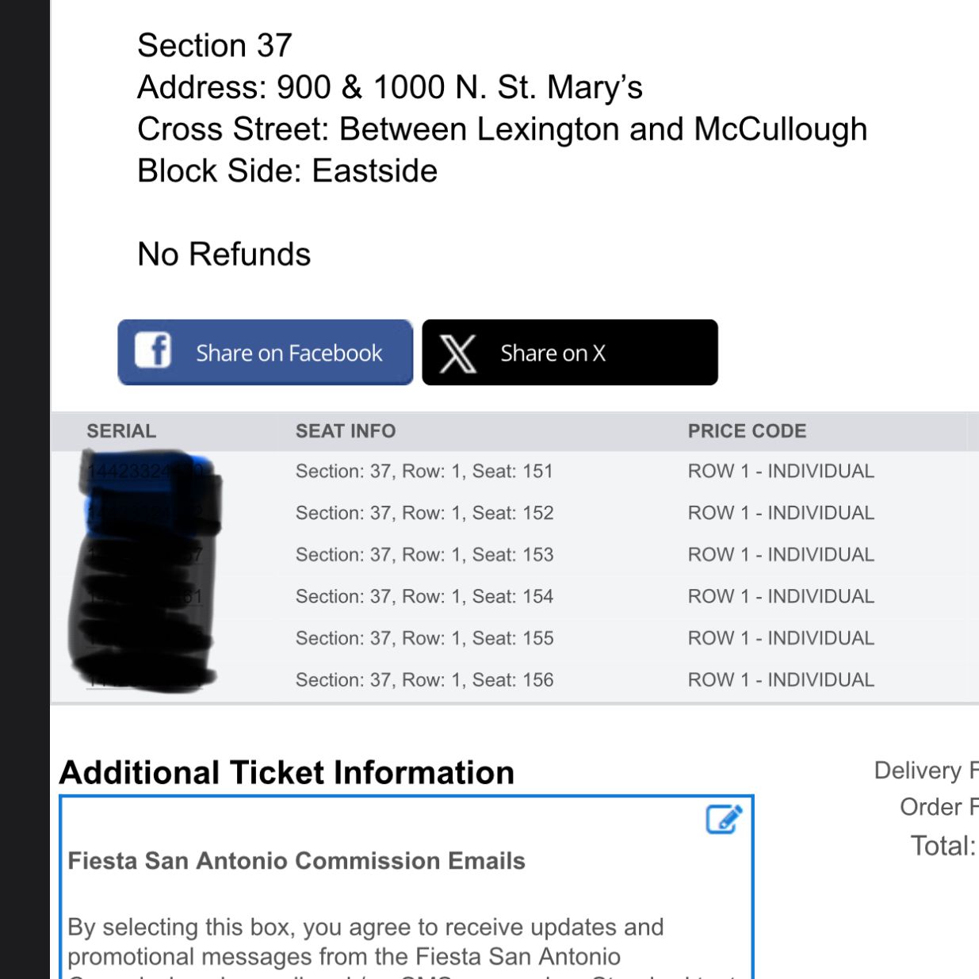Viewport: 979px width, 979px height.
Task: Click the Facebook logo icon
Action: click(153, 350)
